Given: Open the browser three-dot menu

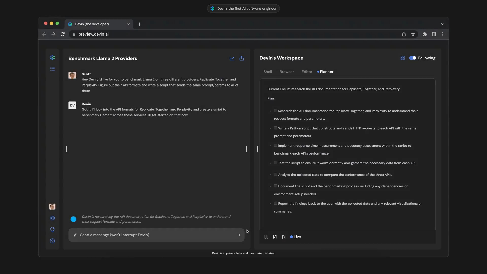Looking at the screenshot, I should click(443, 34).
